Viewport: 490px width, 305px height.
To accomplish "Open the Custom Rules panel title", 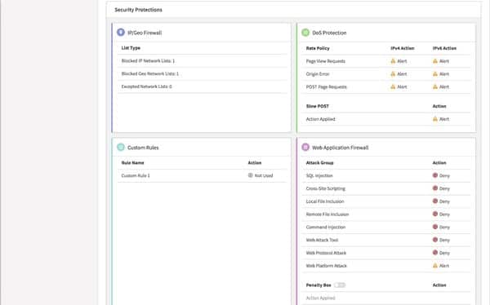I will coord(143,148).
